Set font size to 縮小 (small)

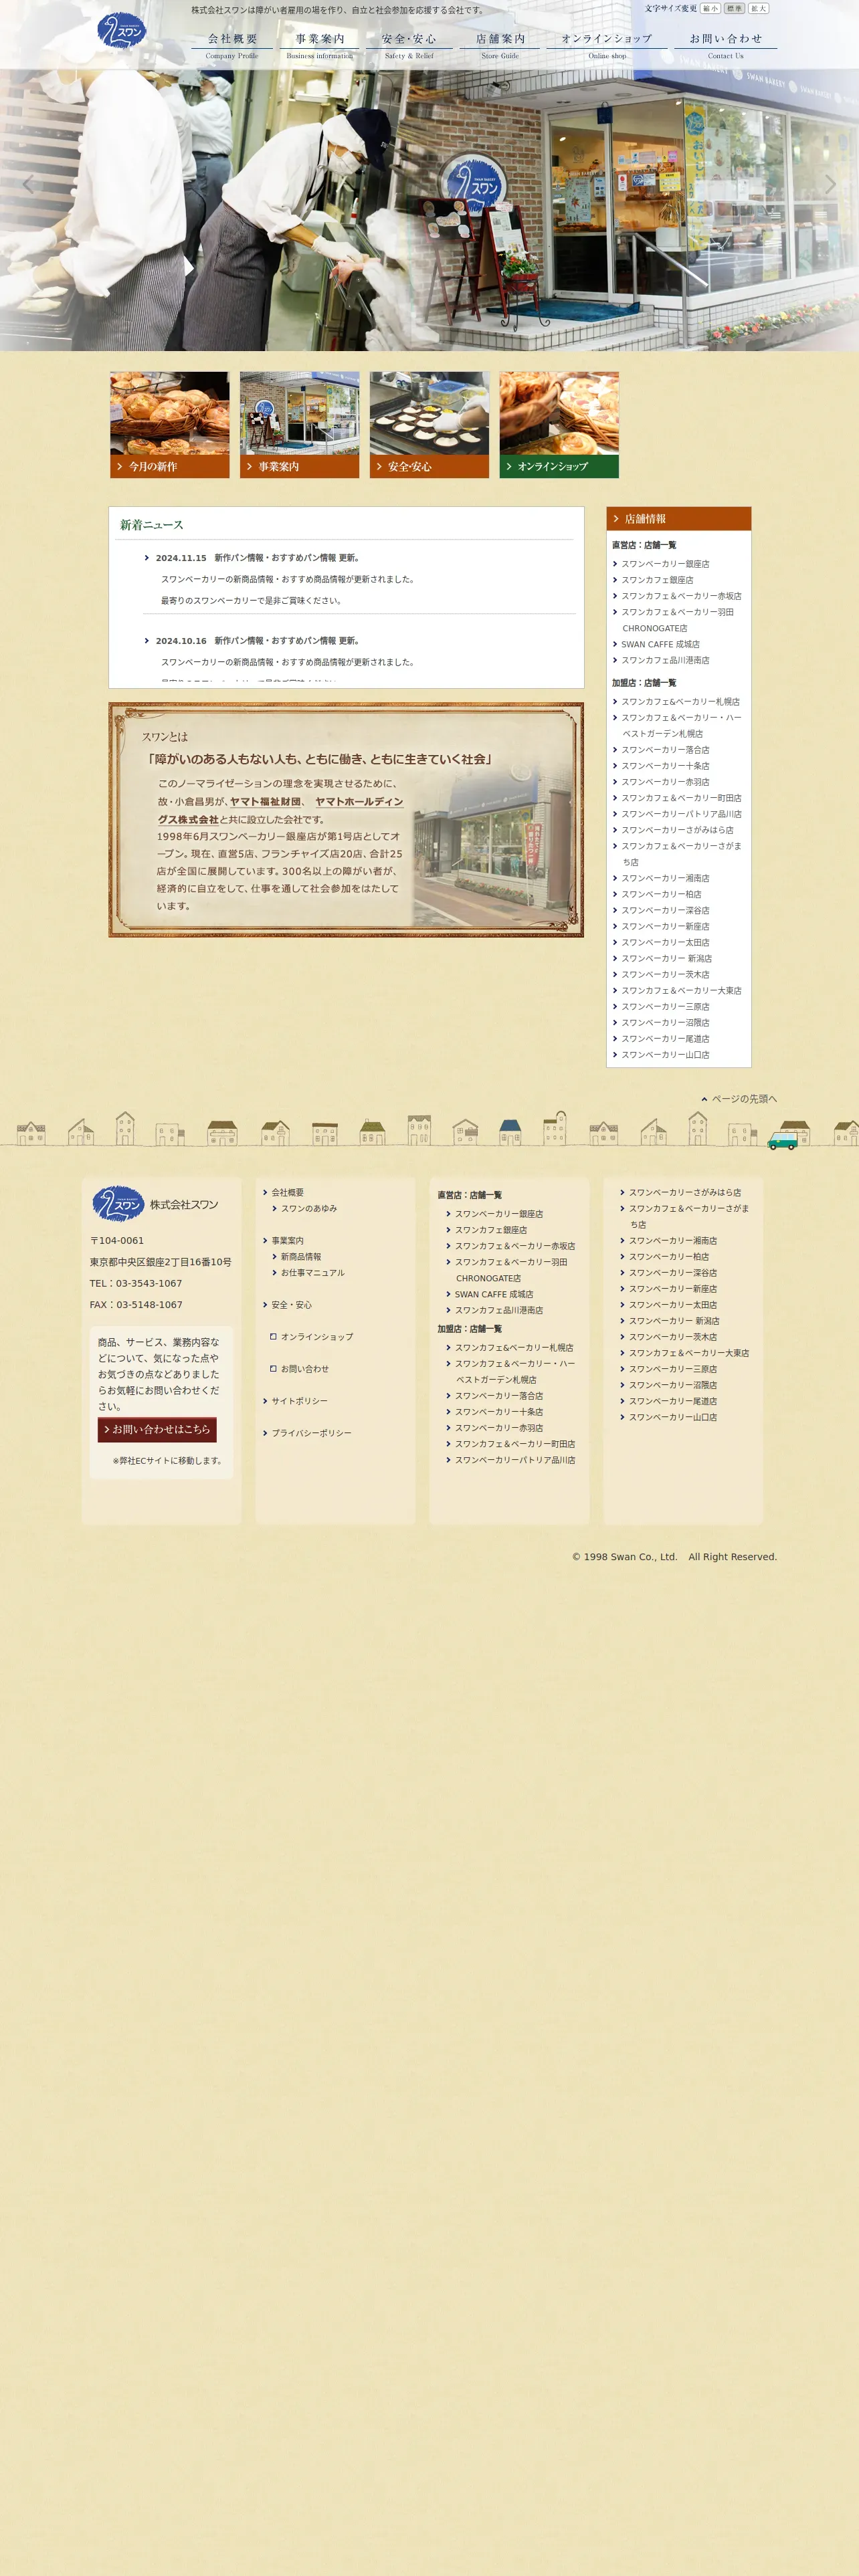tap(710, 8)
